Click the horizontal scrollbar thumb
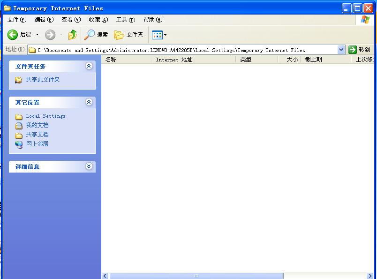377x279 pixels. (x=196, y=276)
